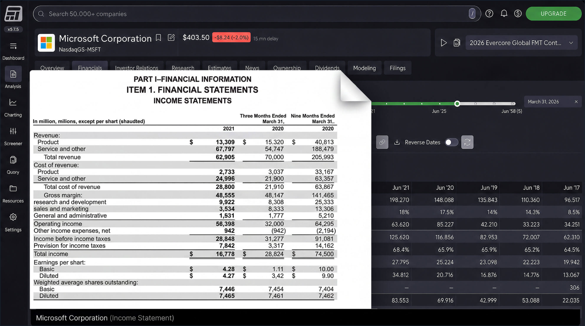Screen dimensions: 585x326
Task: Click the edit note icon beside company name
Action: coord(171,38)
